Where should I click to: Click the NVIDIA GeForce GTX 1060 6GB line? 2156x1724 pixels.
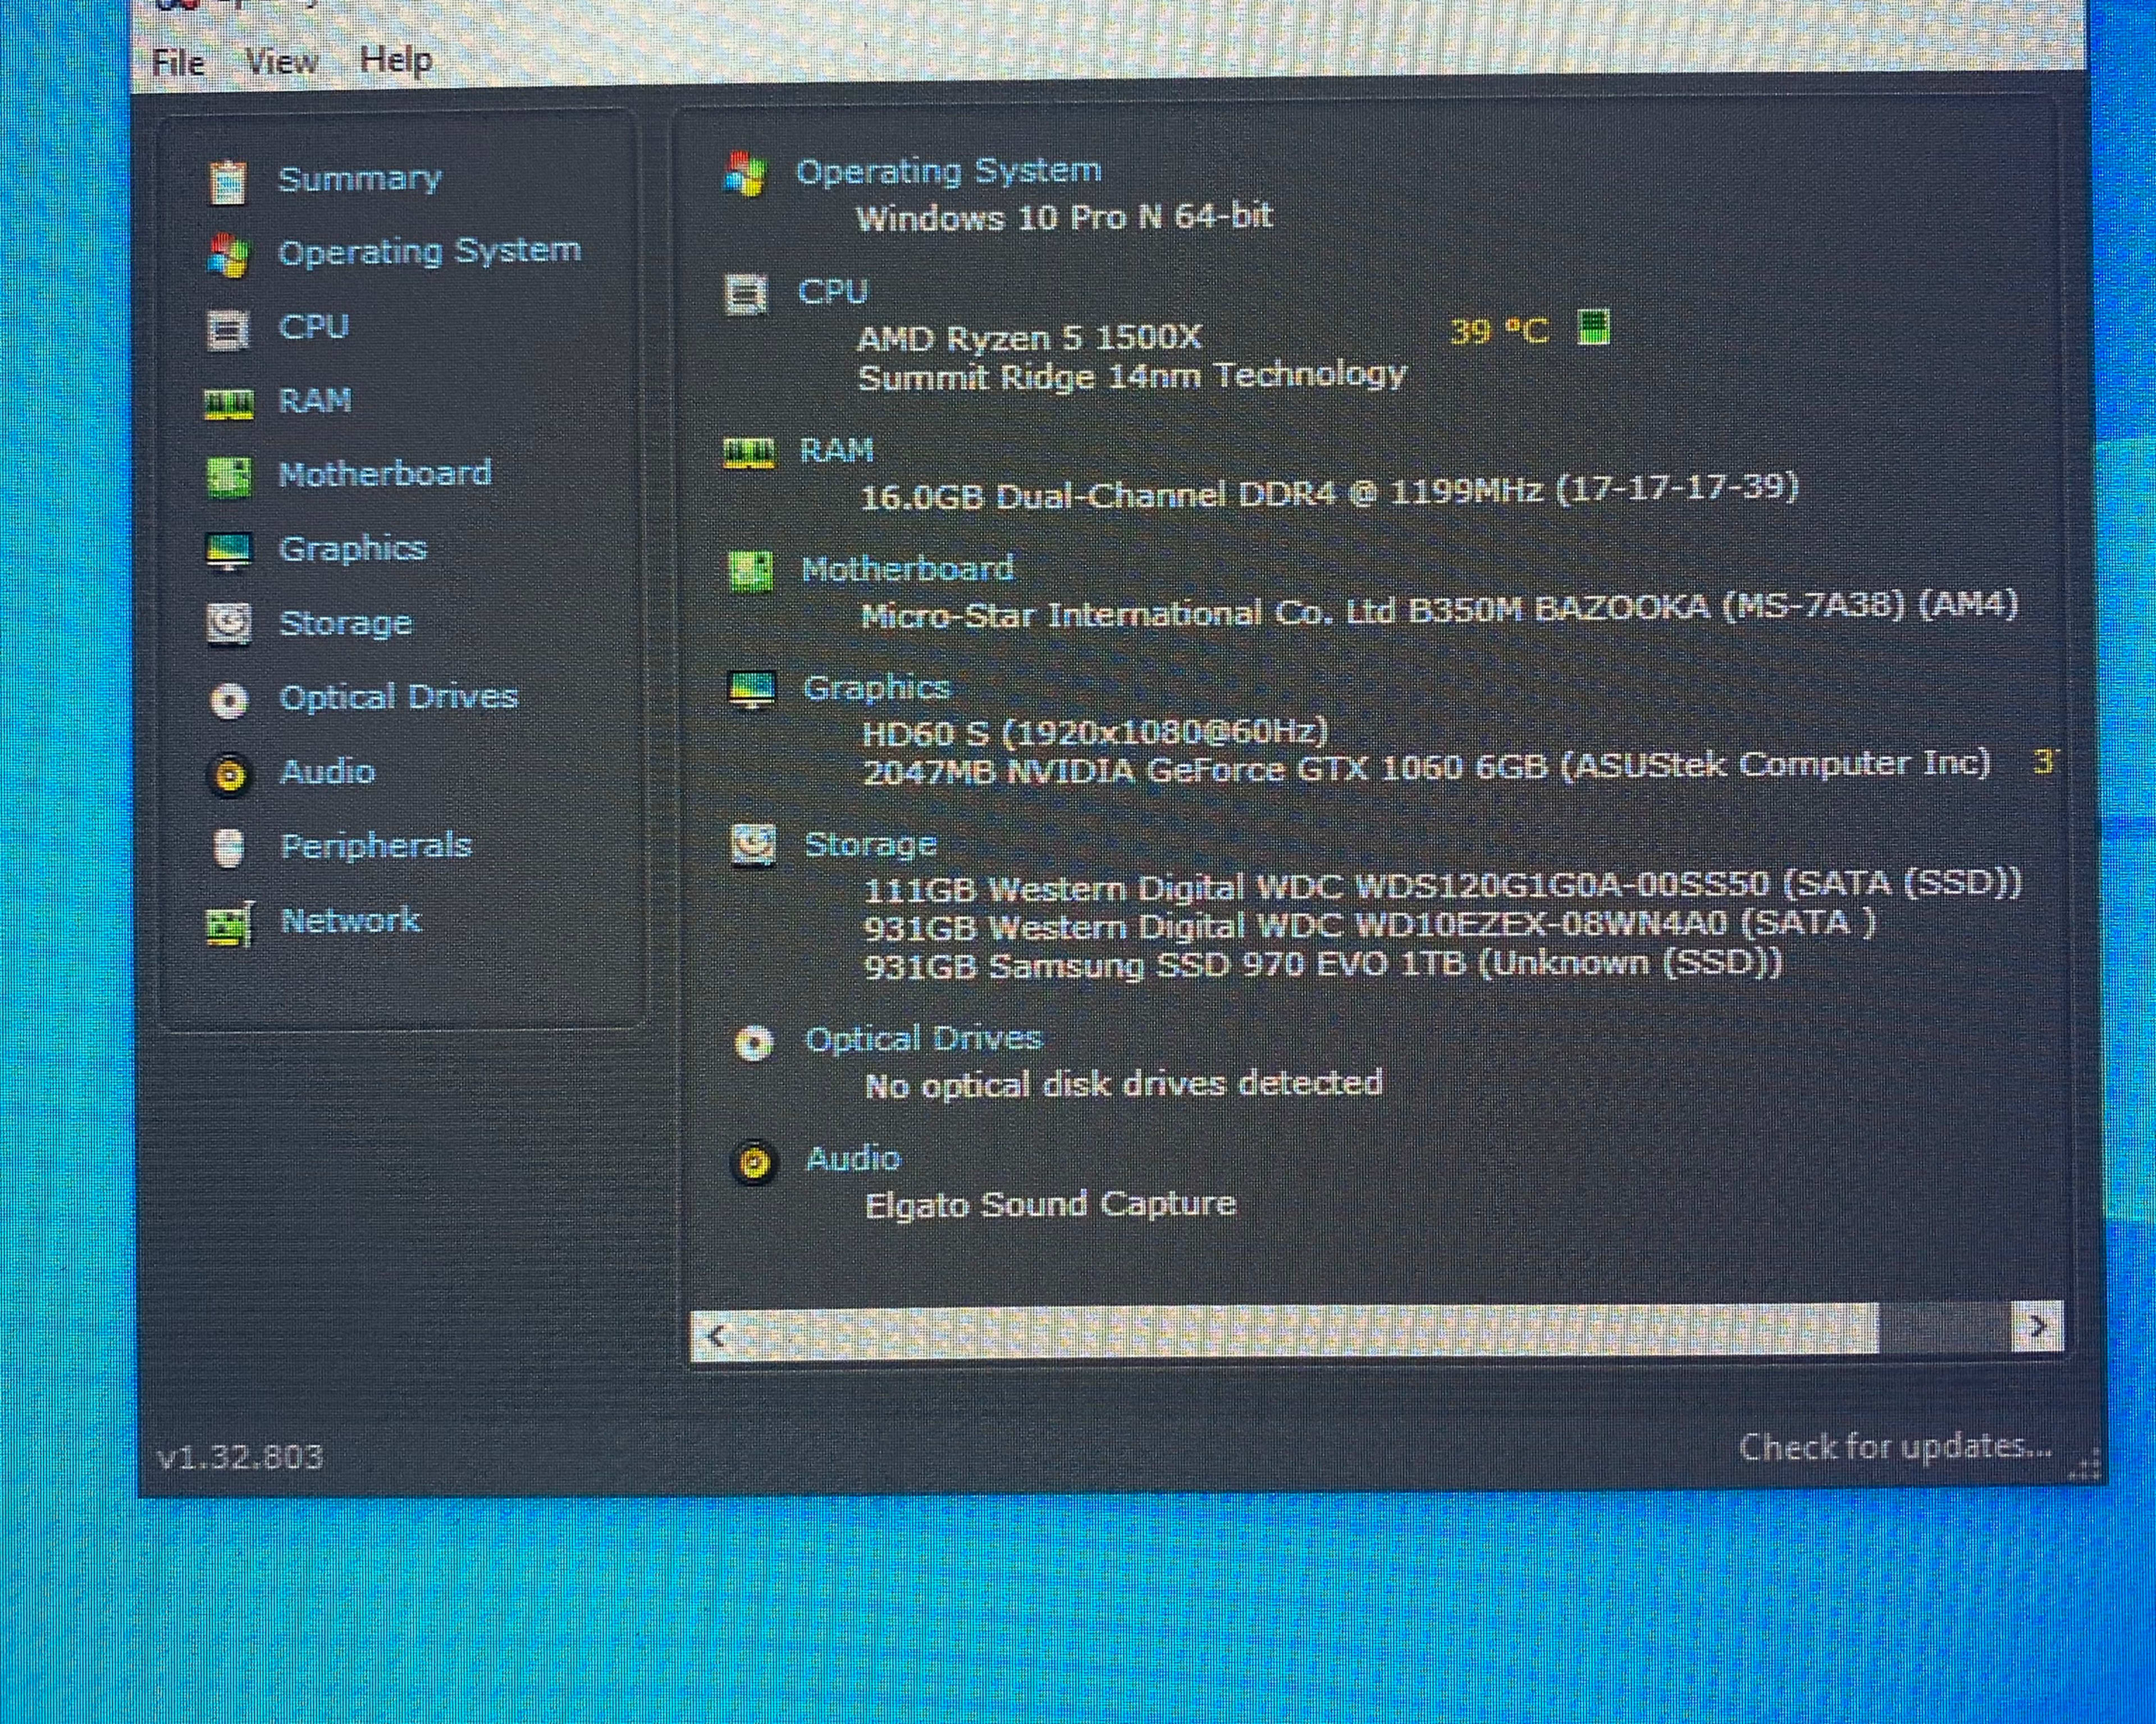pyautogui.click(x=1427, y=768)
